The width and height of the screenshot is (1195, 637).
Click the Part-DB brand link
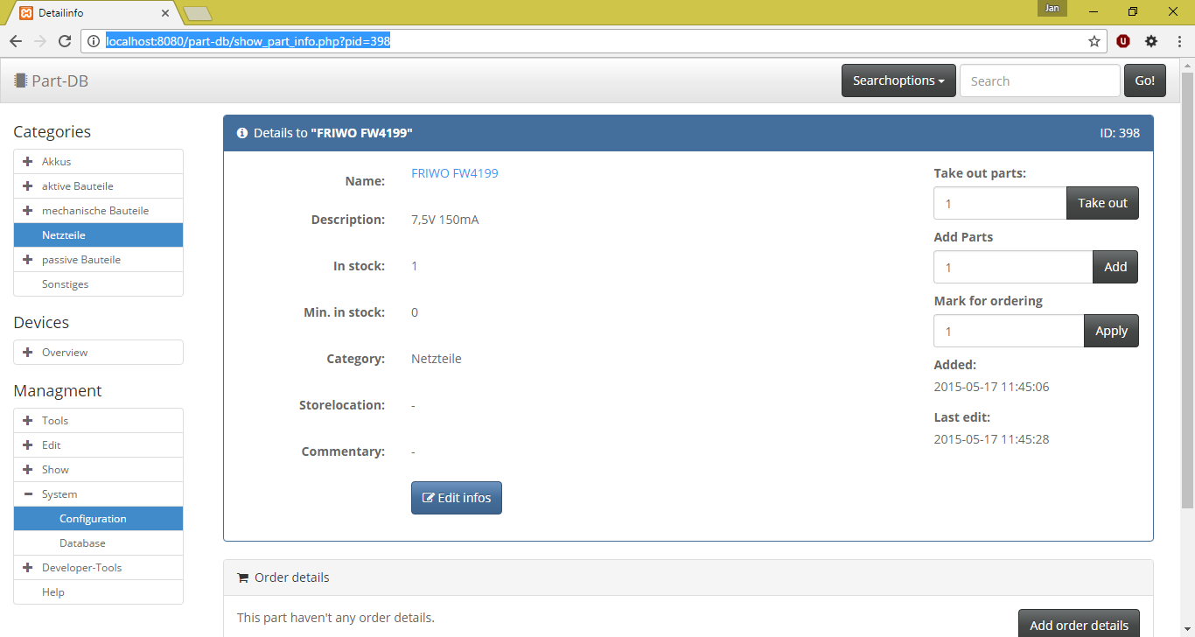[x=51, y=80]
